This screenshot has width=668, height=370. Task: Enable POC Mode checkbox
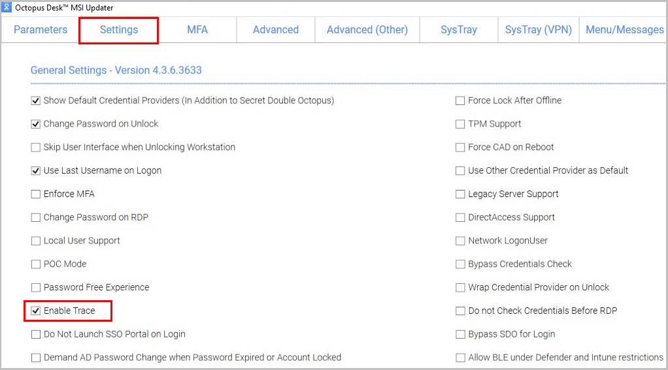[x=36, y=264]
